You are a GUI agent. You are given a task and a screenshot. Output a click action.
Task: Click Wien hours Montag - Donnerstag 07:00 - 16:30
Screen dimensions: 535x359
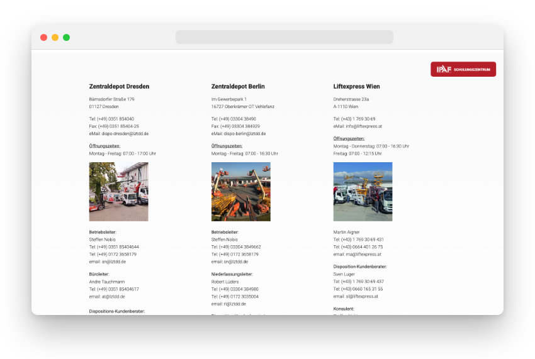coord(371,146)
